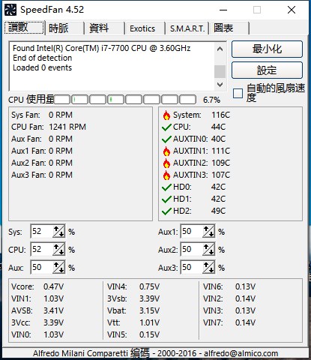Click the 'End of detection' log line
311x360 pixels.
coord(43,58)
